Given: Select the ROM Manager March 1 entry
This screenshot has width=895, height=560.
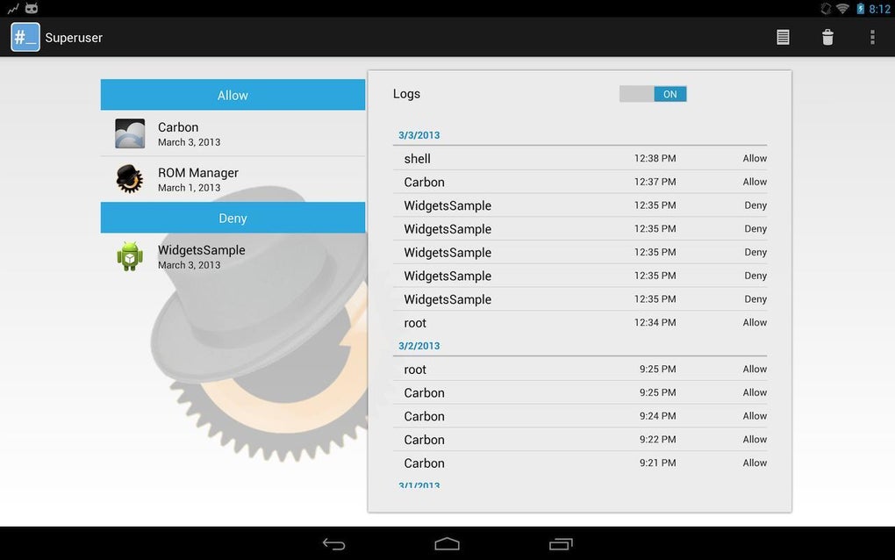Looking at the screenshot, I should click(x=233, y=179).
